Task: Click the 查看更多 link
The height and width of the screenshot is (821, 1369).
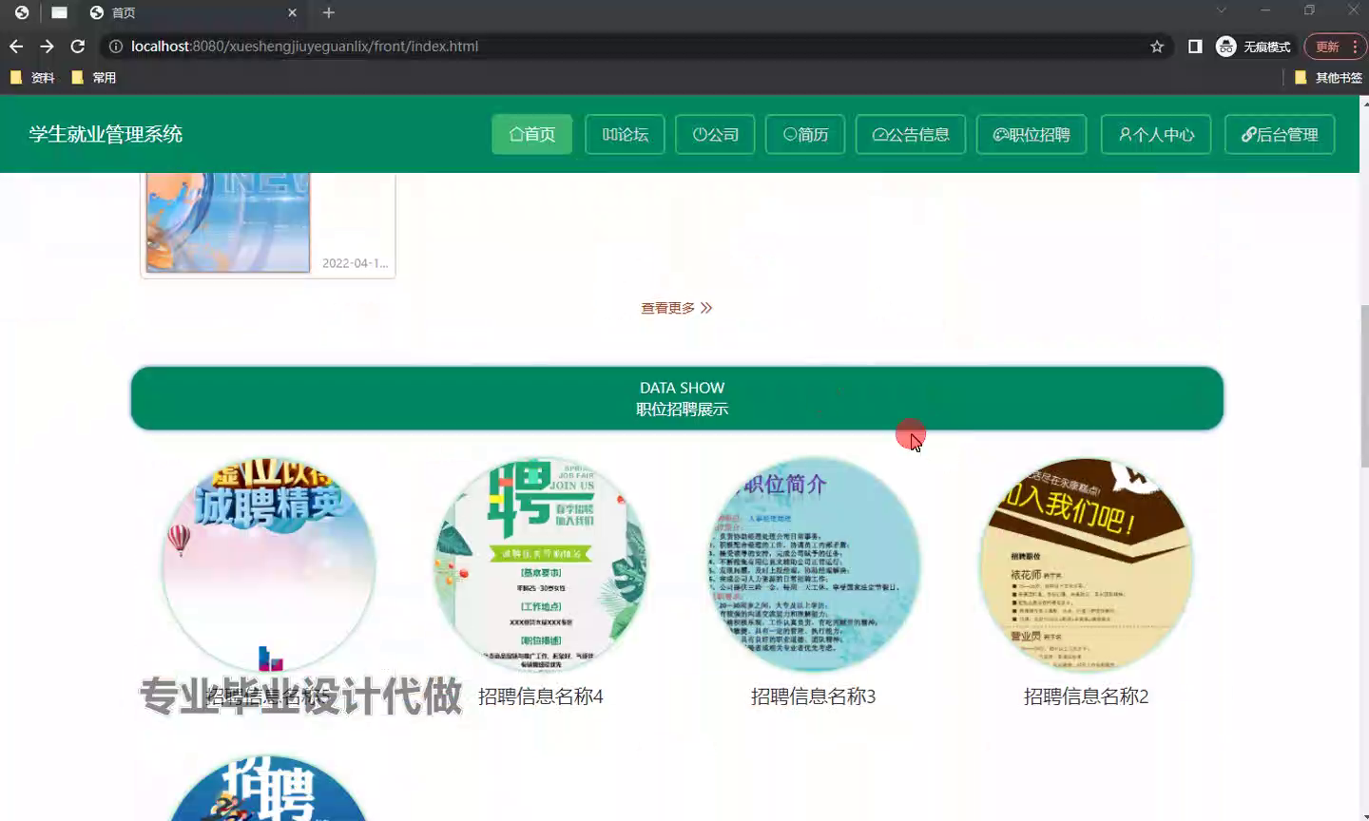Action: [x=676, y=308]
